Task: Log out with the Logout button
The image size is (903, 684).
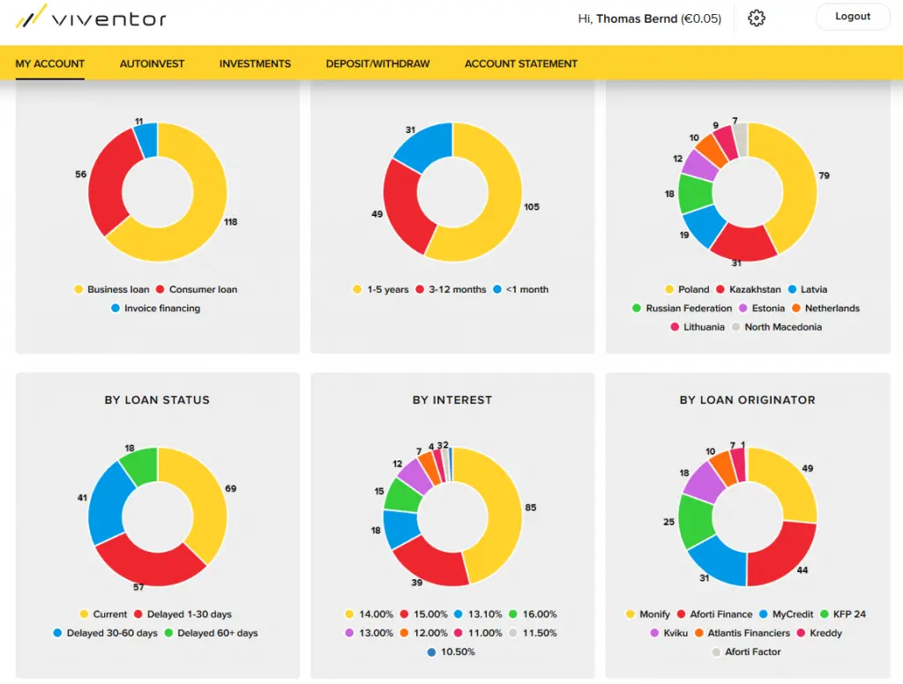Action: pos(853,17)
